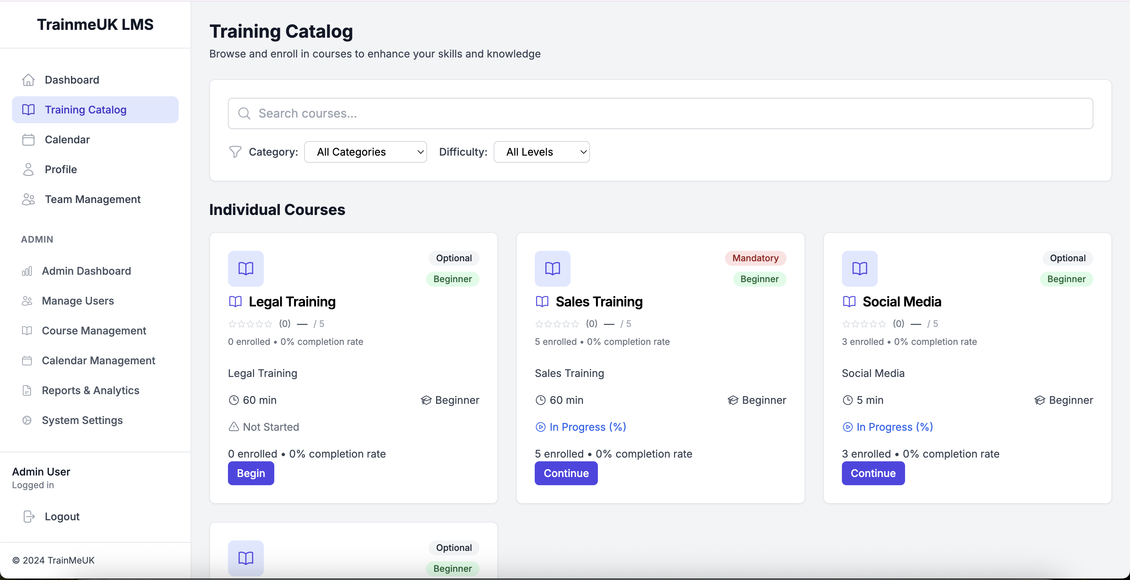
Task: Open Course Management admin page
Action: (95, 331)
